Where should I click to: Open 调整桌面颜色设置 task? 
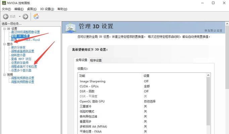(x=23, y=51)
